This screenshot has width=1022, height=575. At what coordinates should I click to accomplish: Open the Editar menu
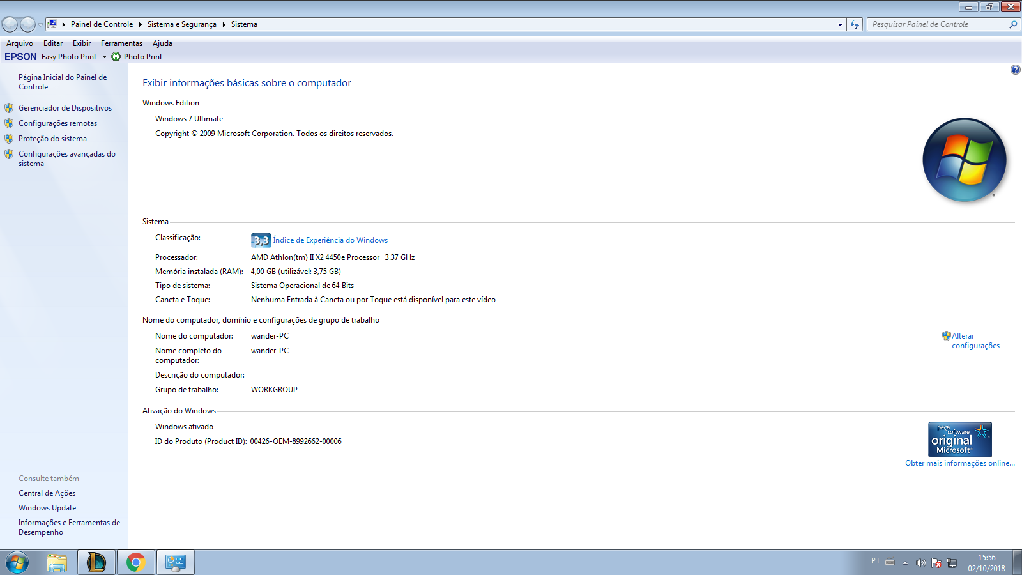coord(53,43)
